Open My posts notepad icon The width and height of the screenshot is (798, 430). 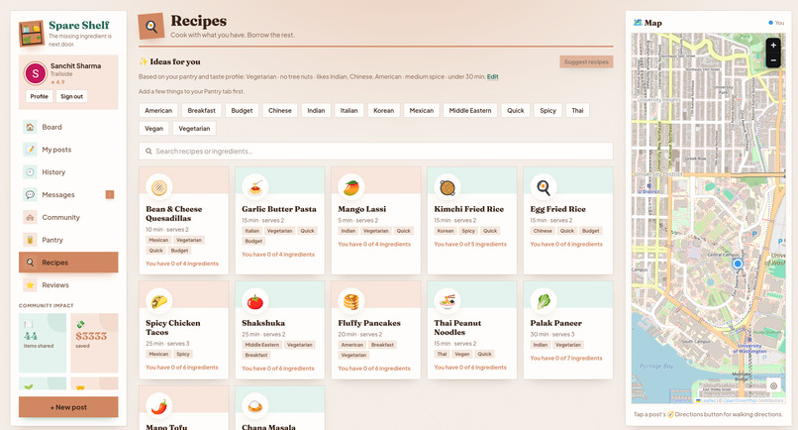click(30, 150)
